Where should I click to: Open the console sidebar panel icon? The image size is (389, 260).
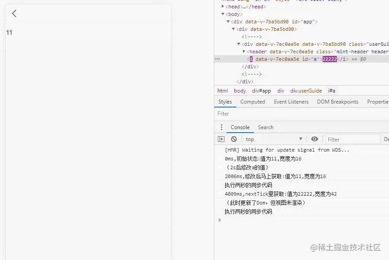pyautogui.click(x=221, y=139)
